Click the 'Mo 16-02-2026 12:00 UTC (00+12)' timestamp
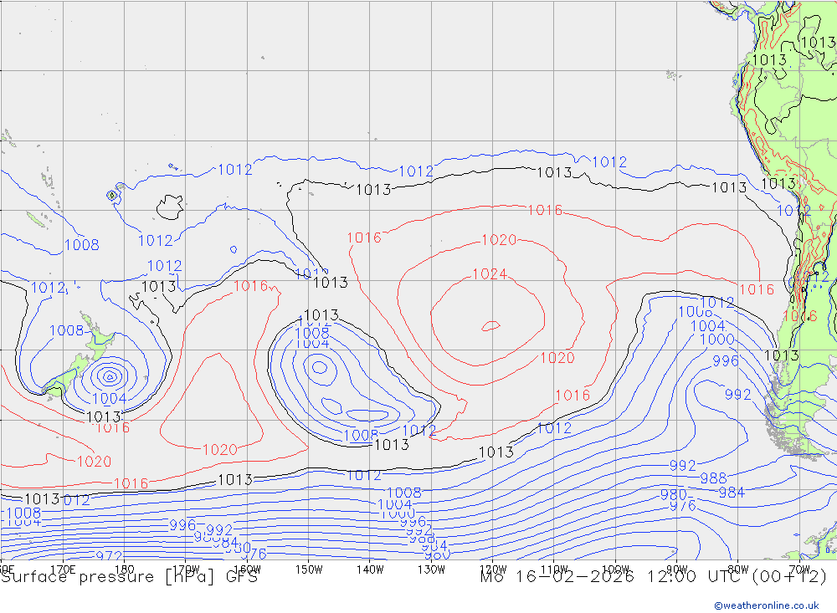The width and height of the screenshot is (837, 613). tap(653, 577)
